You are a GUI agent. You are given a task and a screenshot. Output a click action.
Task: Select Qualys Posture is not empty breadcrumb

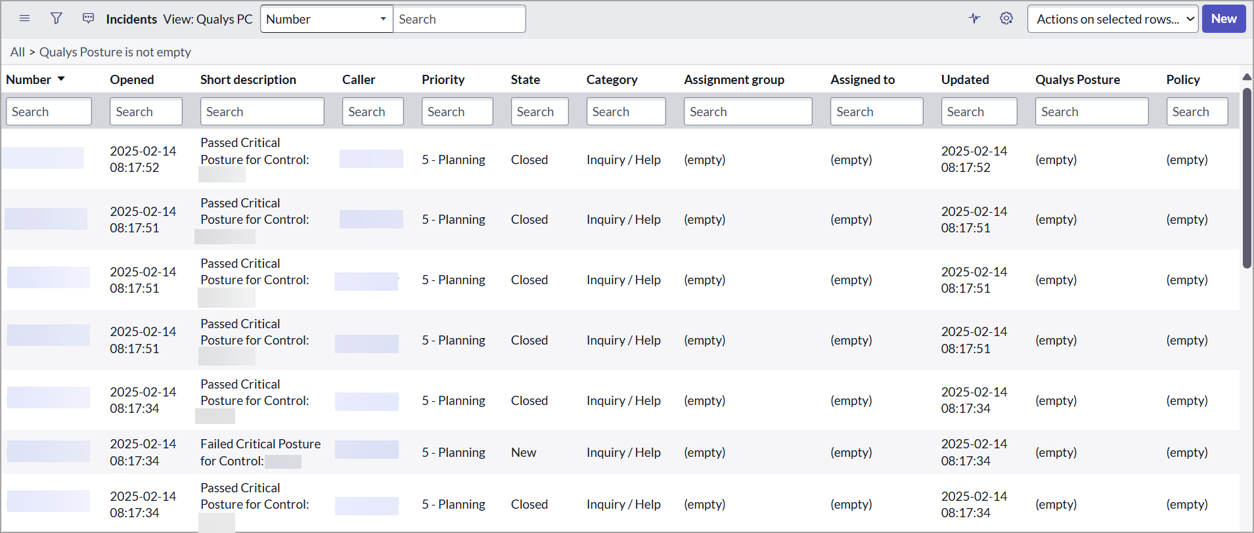click(115, 52)
